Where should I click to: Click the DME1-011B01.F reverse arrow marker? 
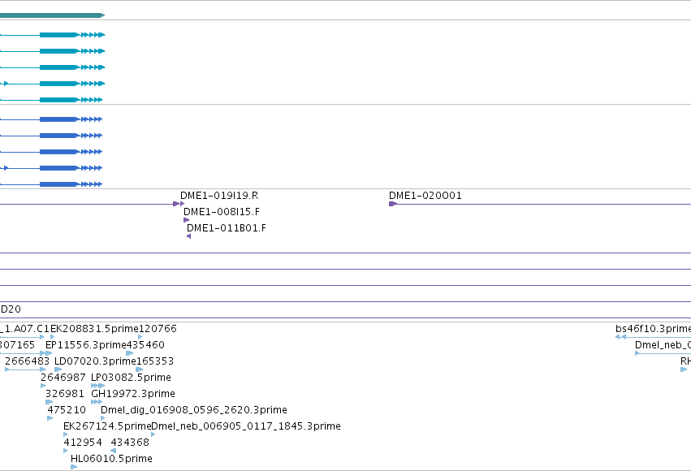tap(188, 236)
